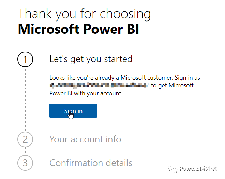Click the blurred email address text
Image resolution: width=225 pixels, height=179 pixels.
coord(99,85)
